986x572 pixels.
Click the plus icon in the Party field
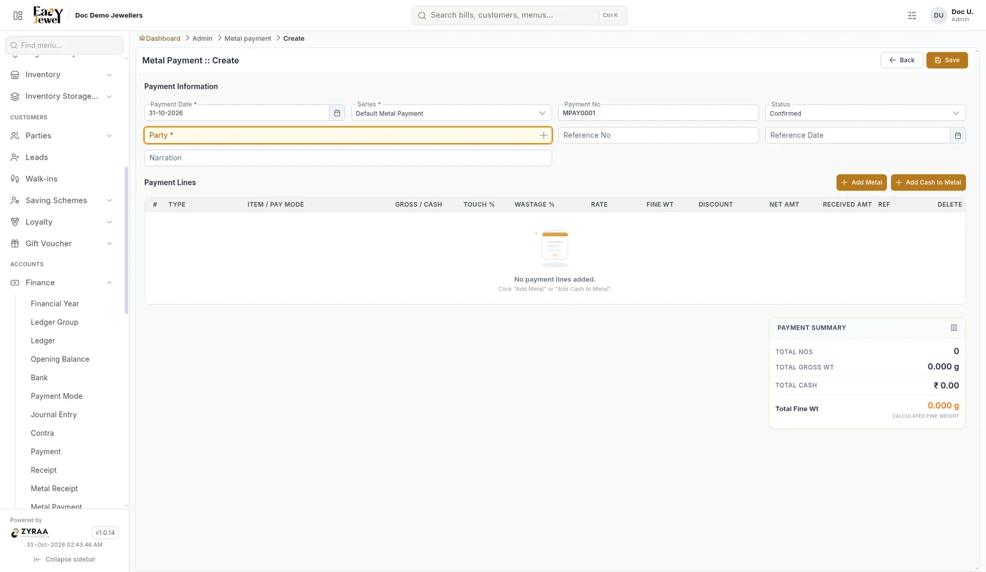[x=544, y=136]
